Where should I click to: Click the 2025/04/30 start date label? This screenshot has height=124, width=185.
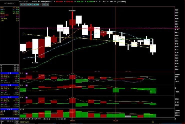tap(25, 122)
